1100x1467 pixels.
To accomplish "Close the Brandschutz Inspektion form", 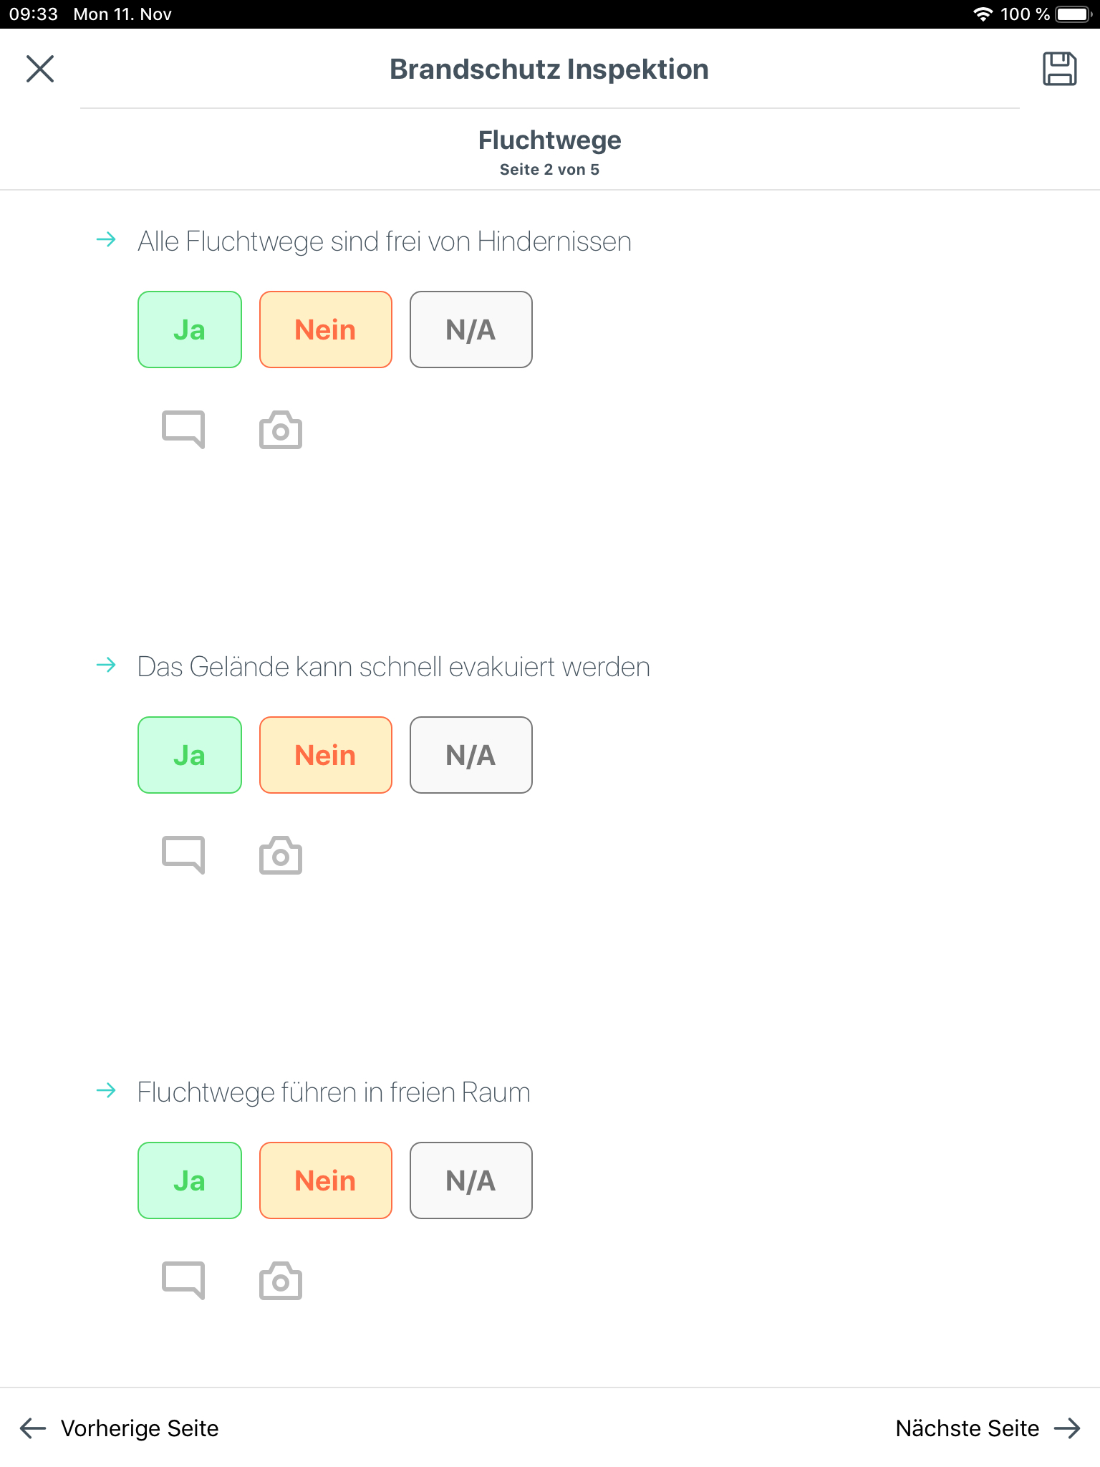I will (x=40, y=69).
